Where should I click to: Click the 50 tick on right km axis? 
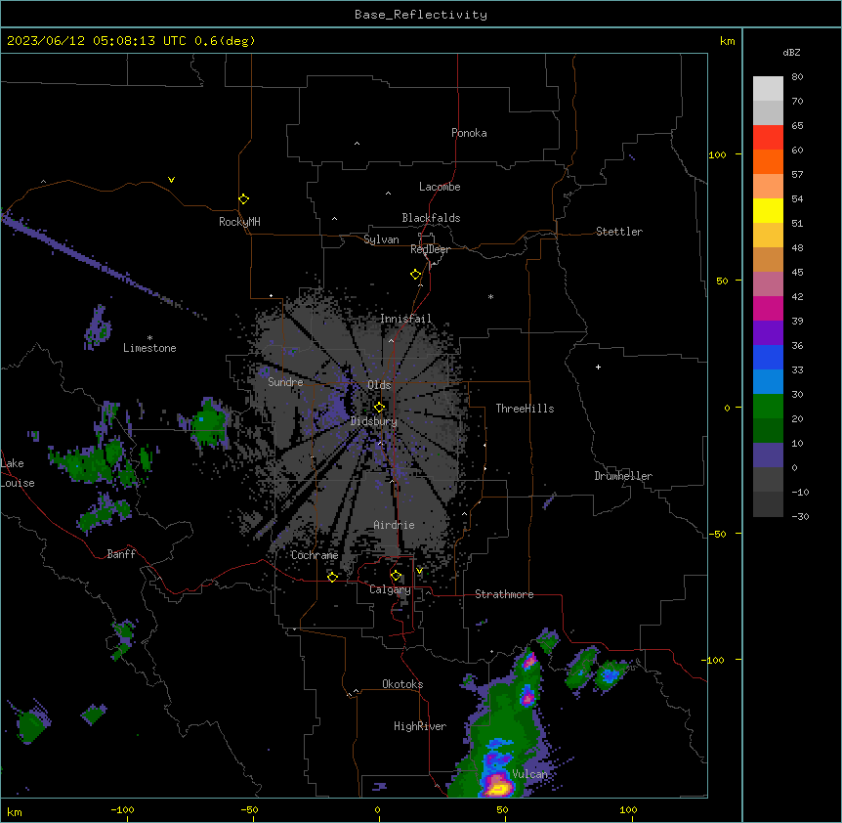pos(722,281)
